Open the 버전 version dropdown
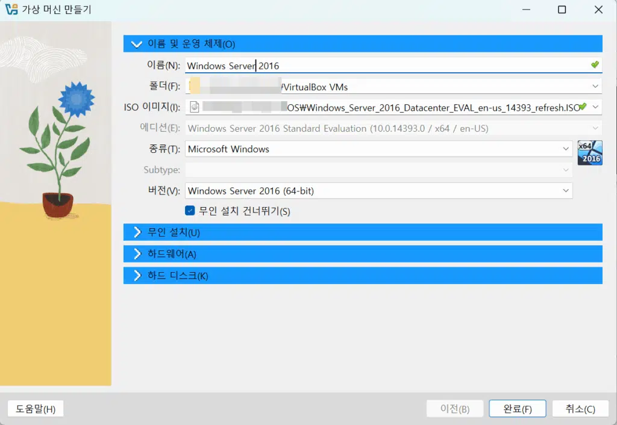The width and height of the screenshot is (617, 425). pos(565,191)
